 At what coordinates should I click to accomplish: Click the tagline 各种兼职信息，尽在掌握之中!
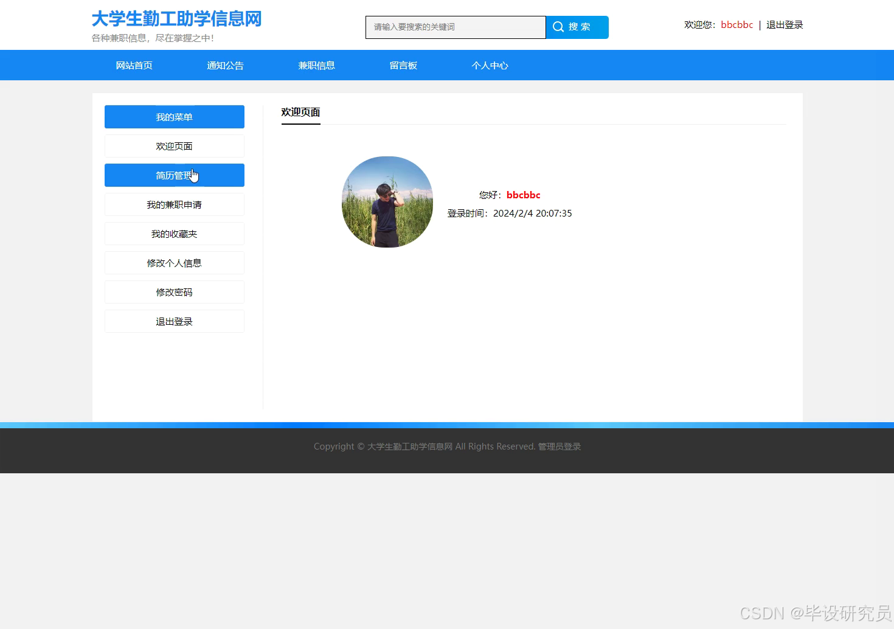[x=153, y=38]
